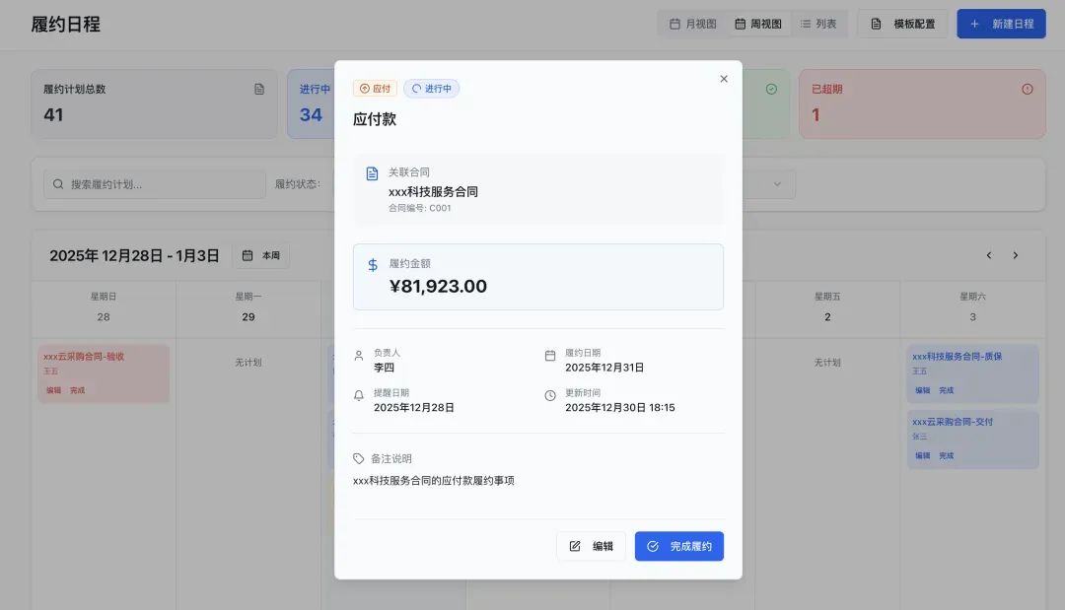Click 编辑 on xxx云采购合同-验收 event
Viewport: 1065px width, 610px height.
click(53, 390)
